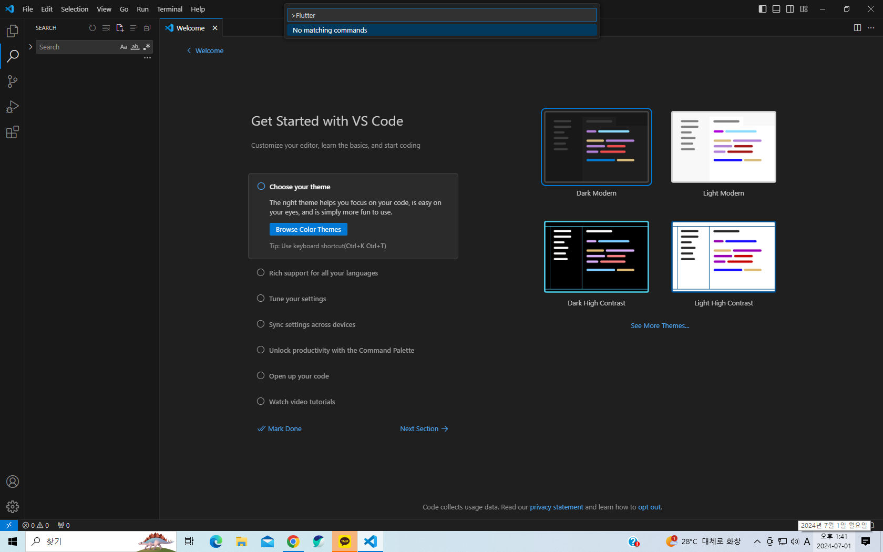883x552 pixels.
Task: Click the errors and warnings status indicator
Action: coord(36,525)
